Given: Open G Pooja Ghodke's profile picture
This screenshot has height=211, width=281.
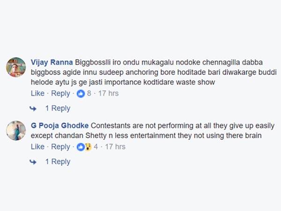Looking at the screenshot, I should coord(16,130).
